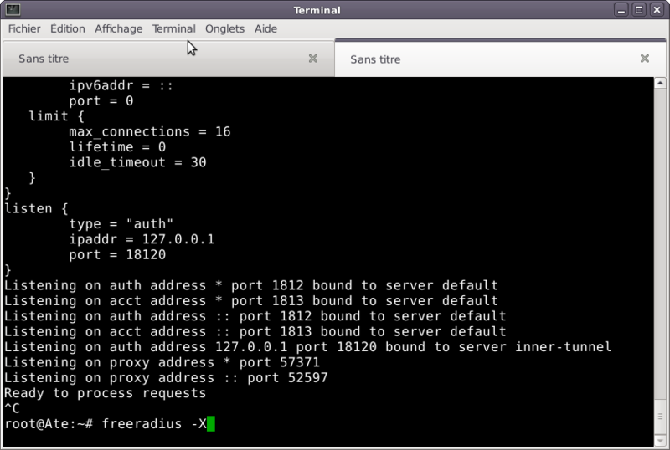The height and width of the screenshot is (450, 670).
Task: Close the first Sans titre tab
Action: 312,59
